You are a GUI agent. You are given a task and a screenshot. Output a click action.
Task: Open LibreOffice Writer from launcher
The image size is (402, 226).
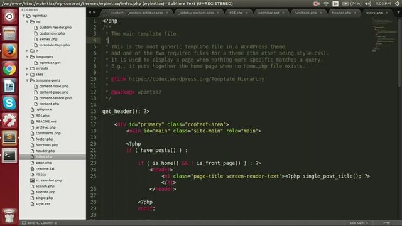click(x=9, y=86)
